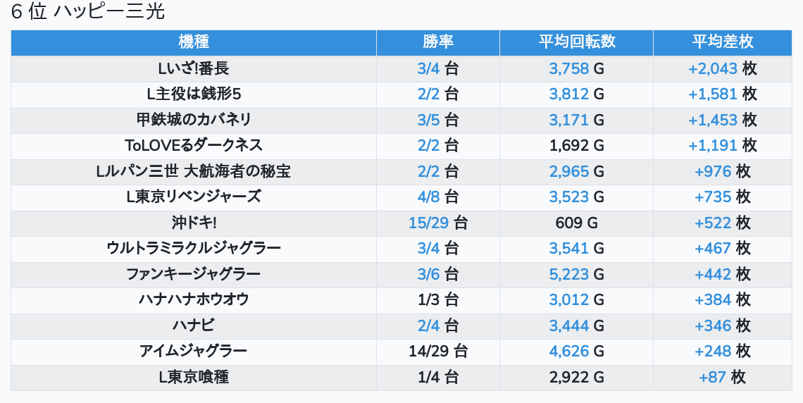Click the 15/29 台 win rate cell

(x=437, y=223)
